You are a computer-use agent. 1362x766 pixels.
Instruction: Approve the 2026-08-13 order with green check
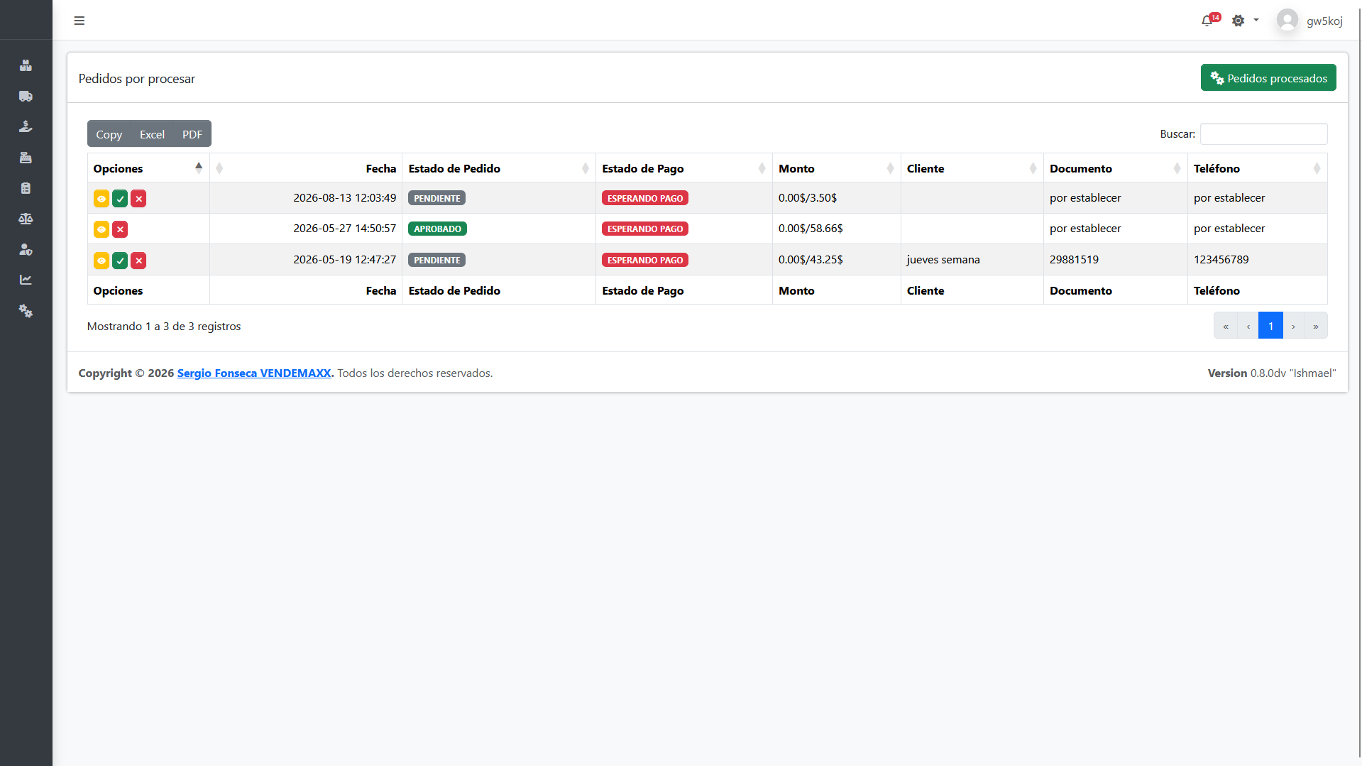click(120, 199)
